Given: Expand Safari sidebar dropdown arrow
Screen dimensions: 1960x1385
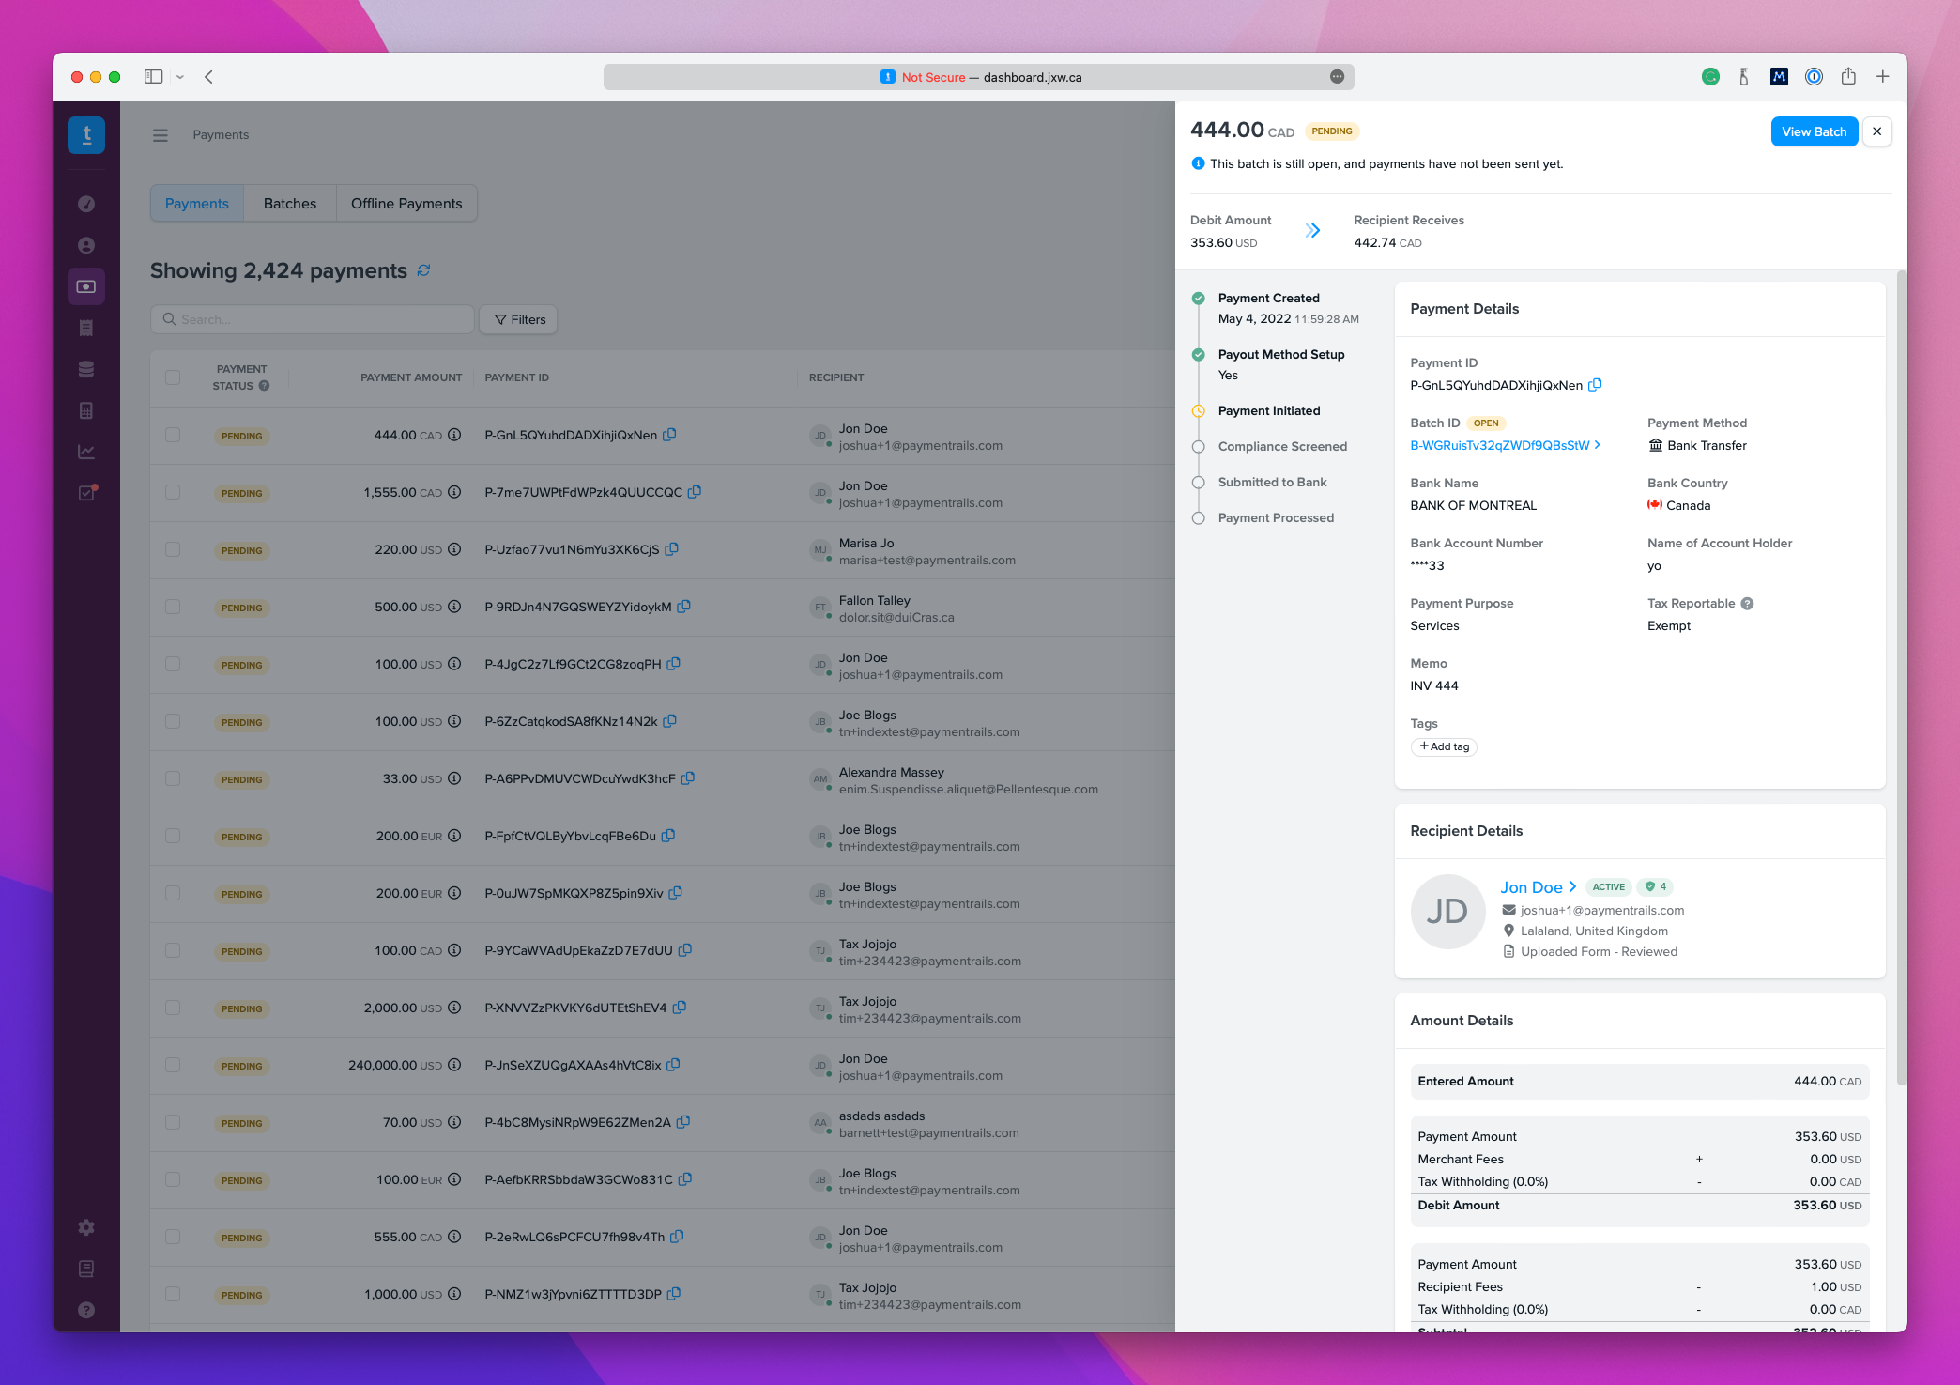Looking at the screenshot, I should [180, 77].
